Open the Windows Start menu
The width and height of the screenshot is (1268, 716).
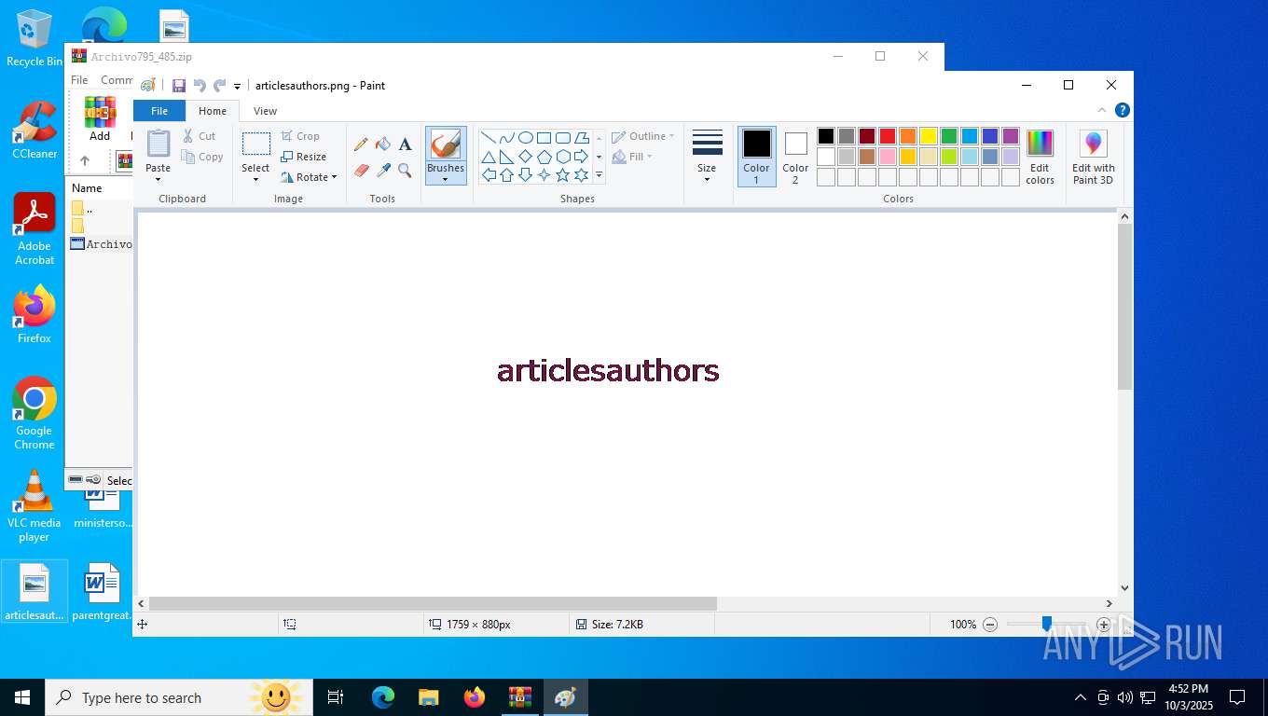(21, 697)
